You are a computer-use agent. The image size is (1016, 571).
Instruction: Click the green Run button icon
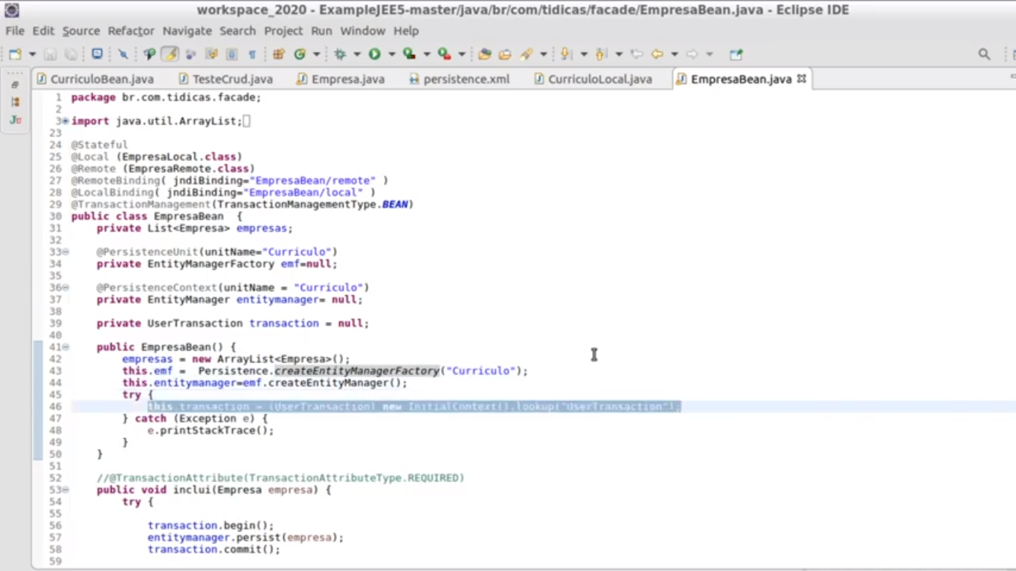(374, 54)
